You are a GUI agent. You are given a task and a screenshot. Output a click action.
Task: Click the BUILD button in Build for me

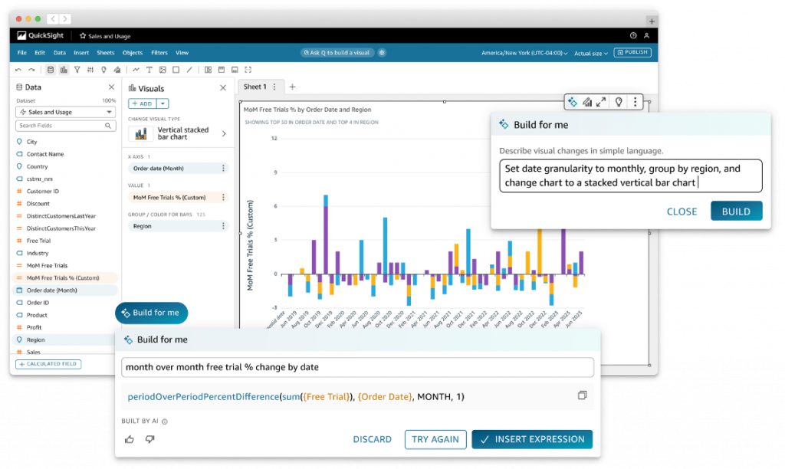(736, 212)
